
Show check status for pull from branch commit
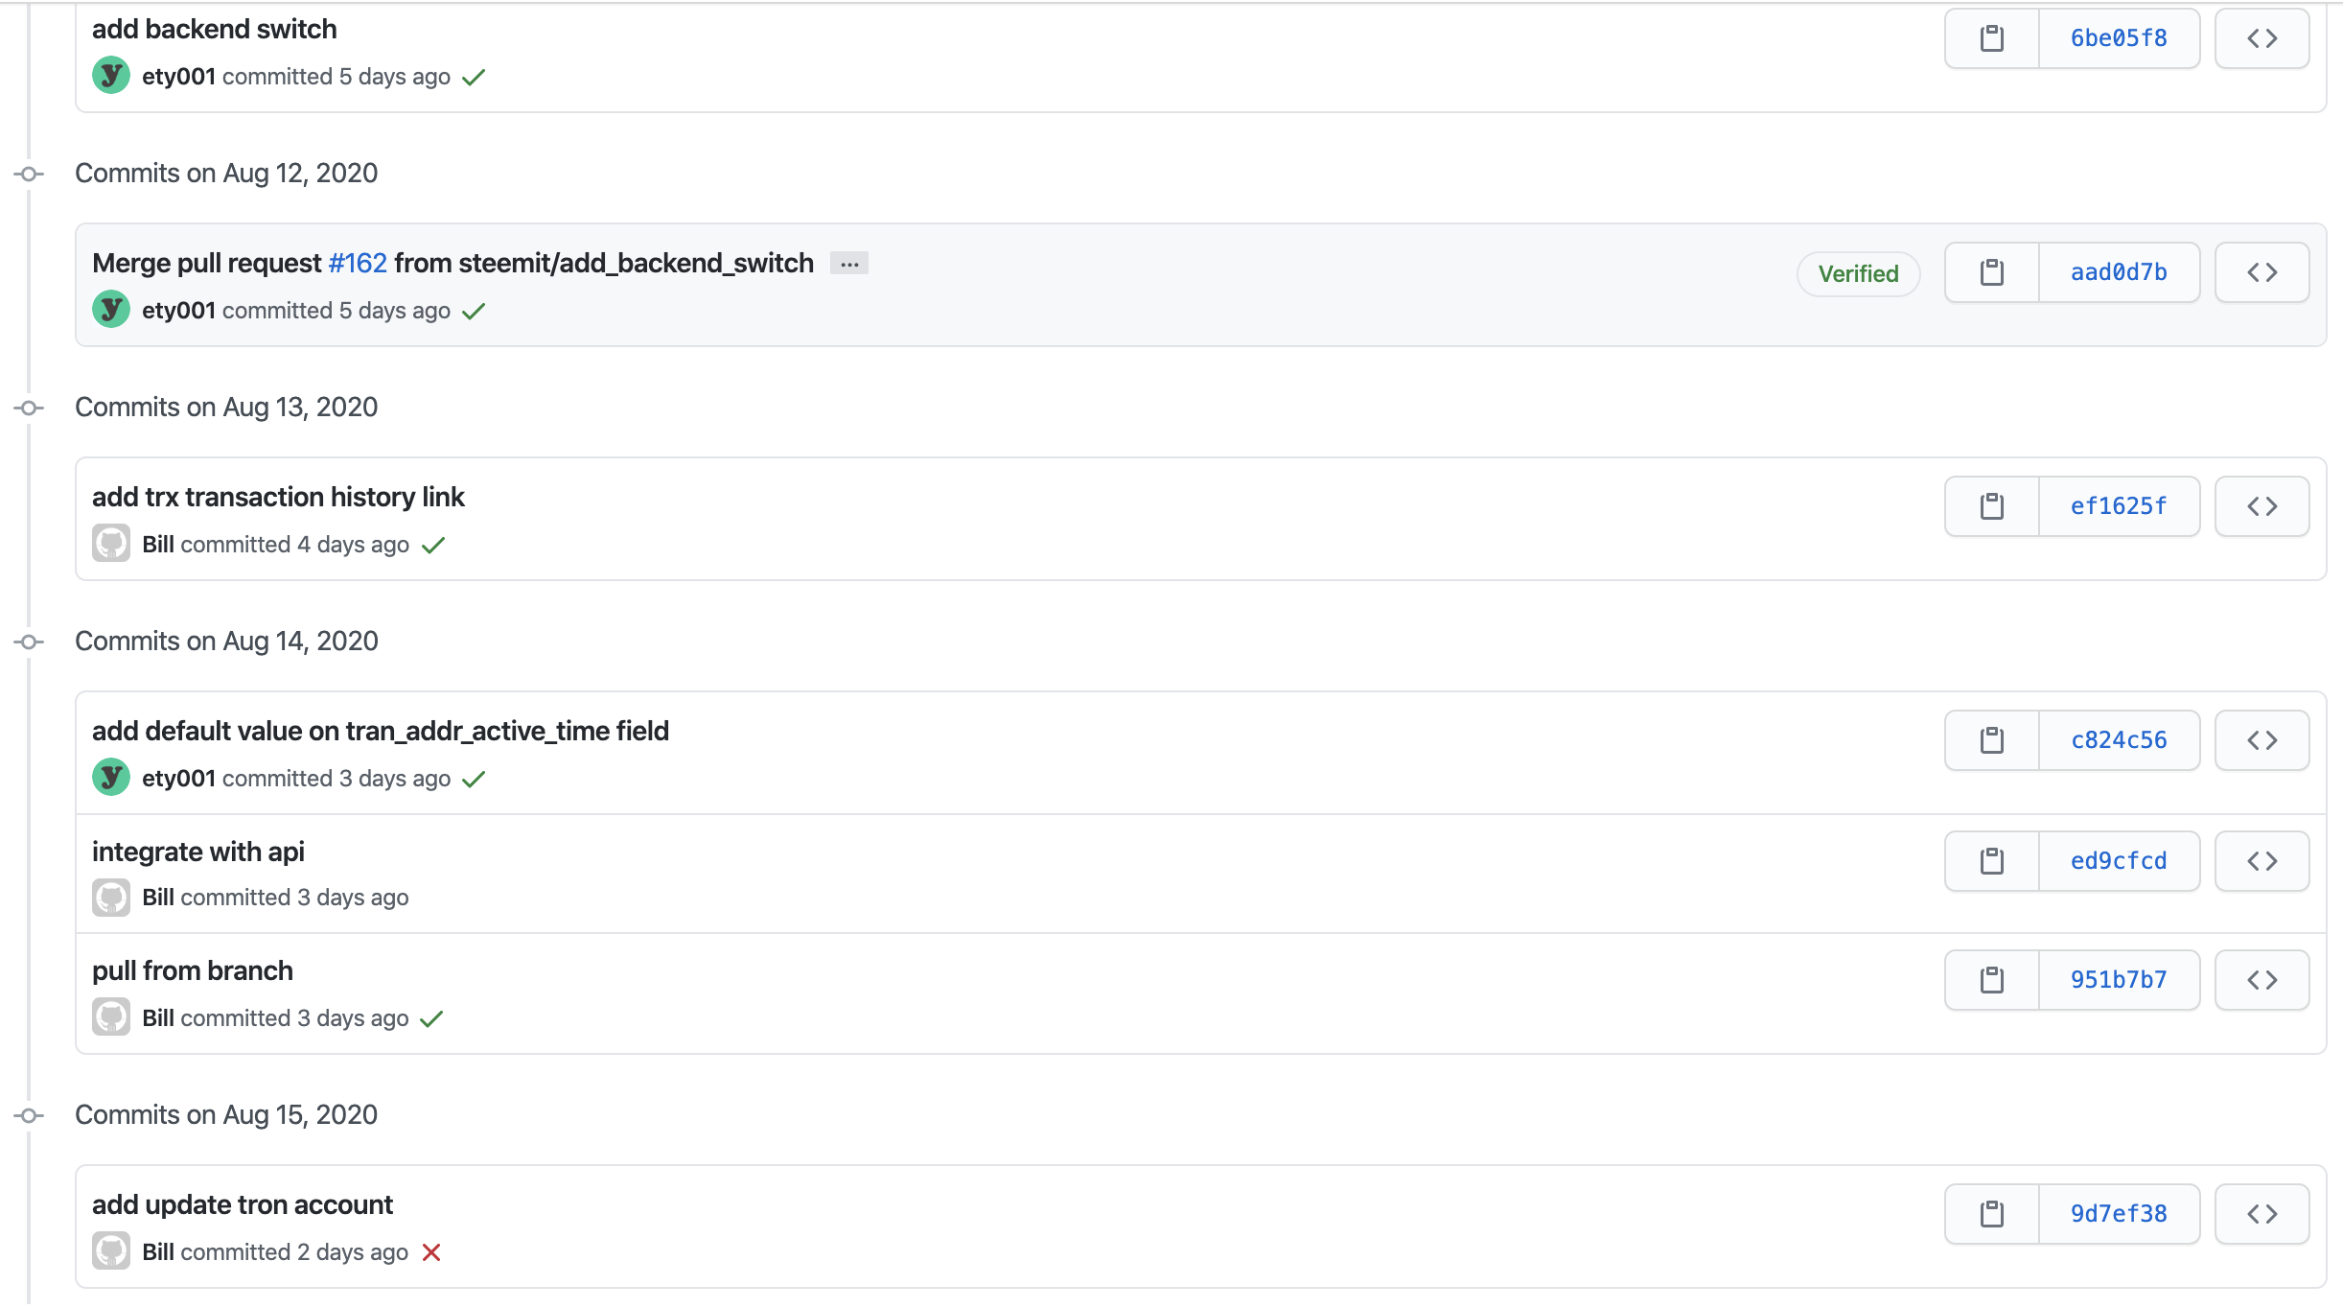432,1018
